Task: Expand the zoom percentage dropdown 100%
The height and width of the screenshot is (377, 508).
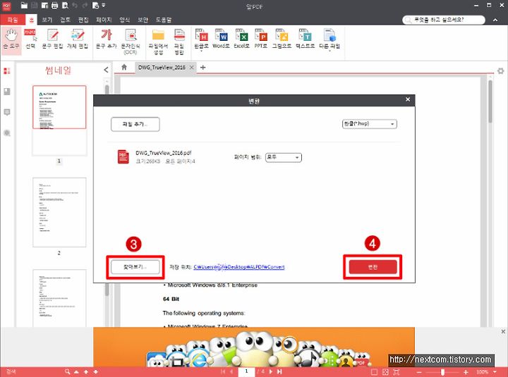Action: coord(495,372)
